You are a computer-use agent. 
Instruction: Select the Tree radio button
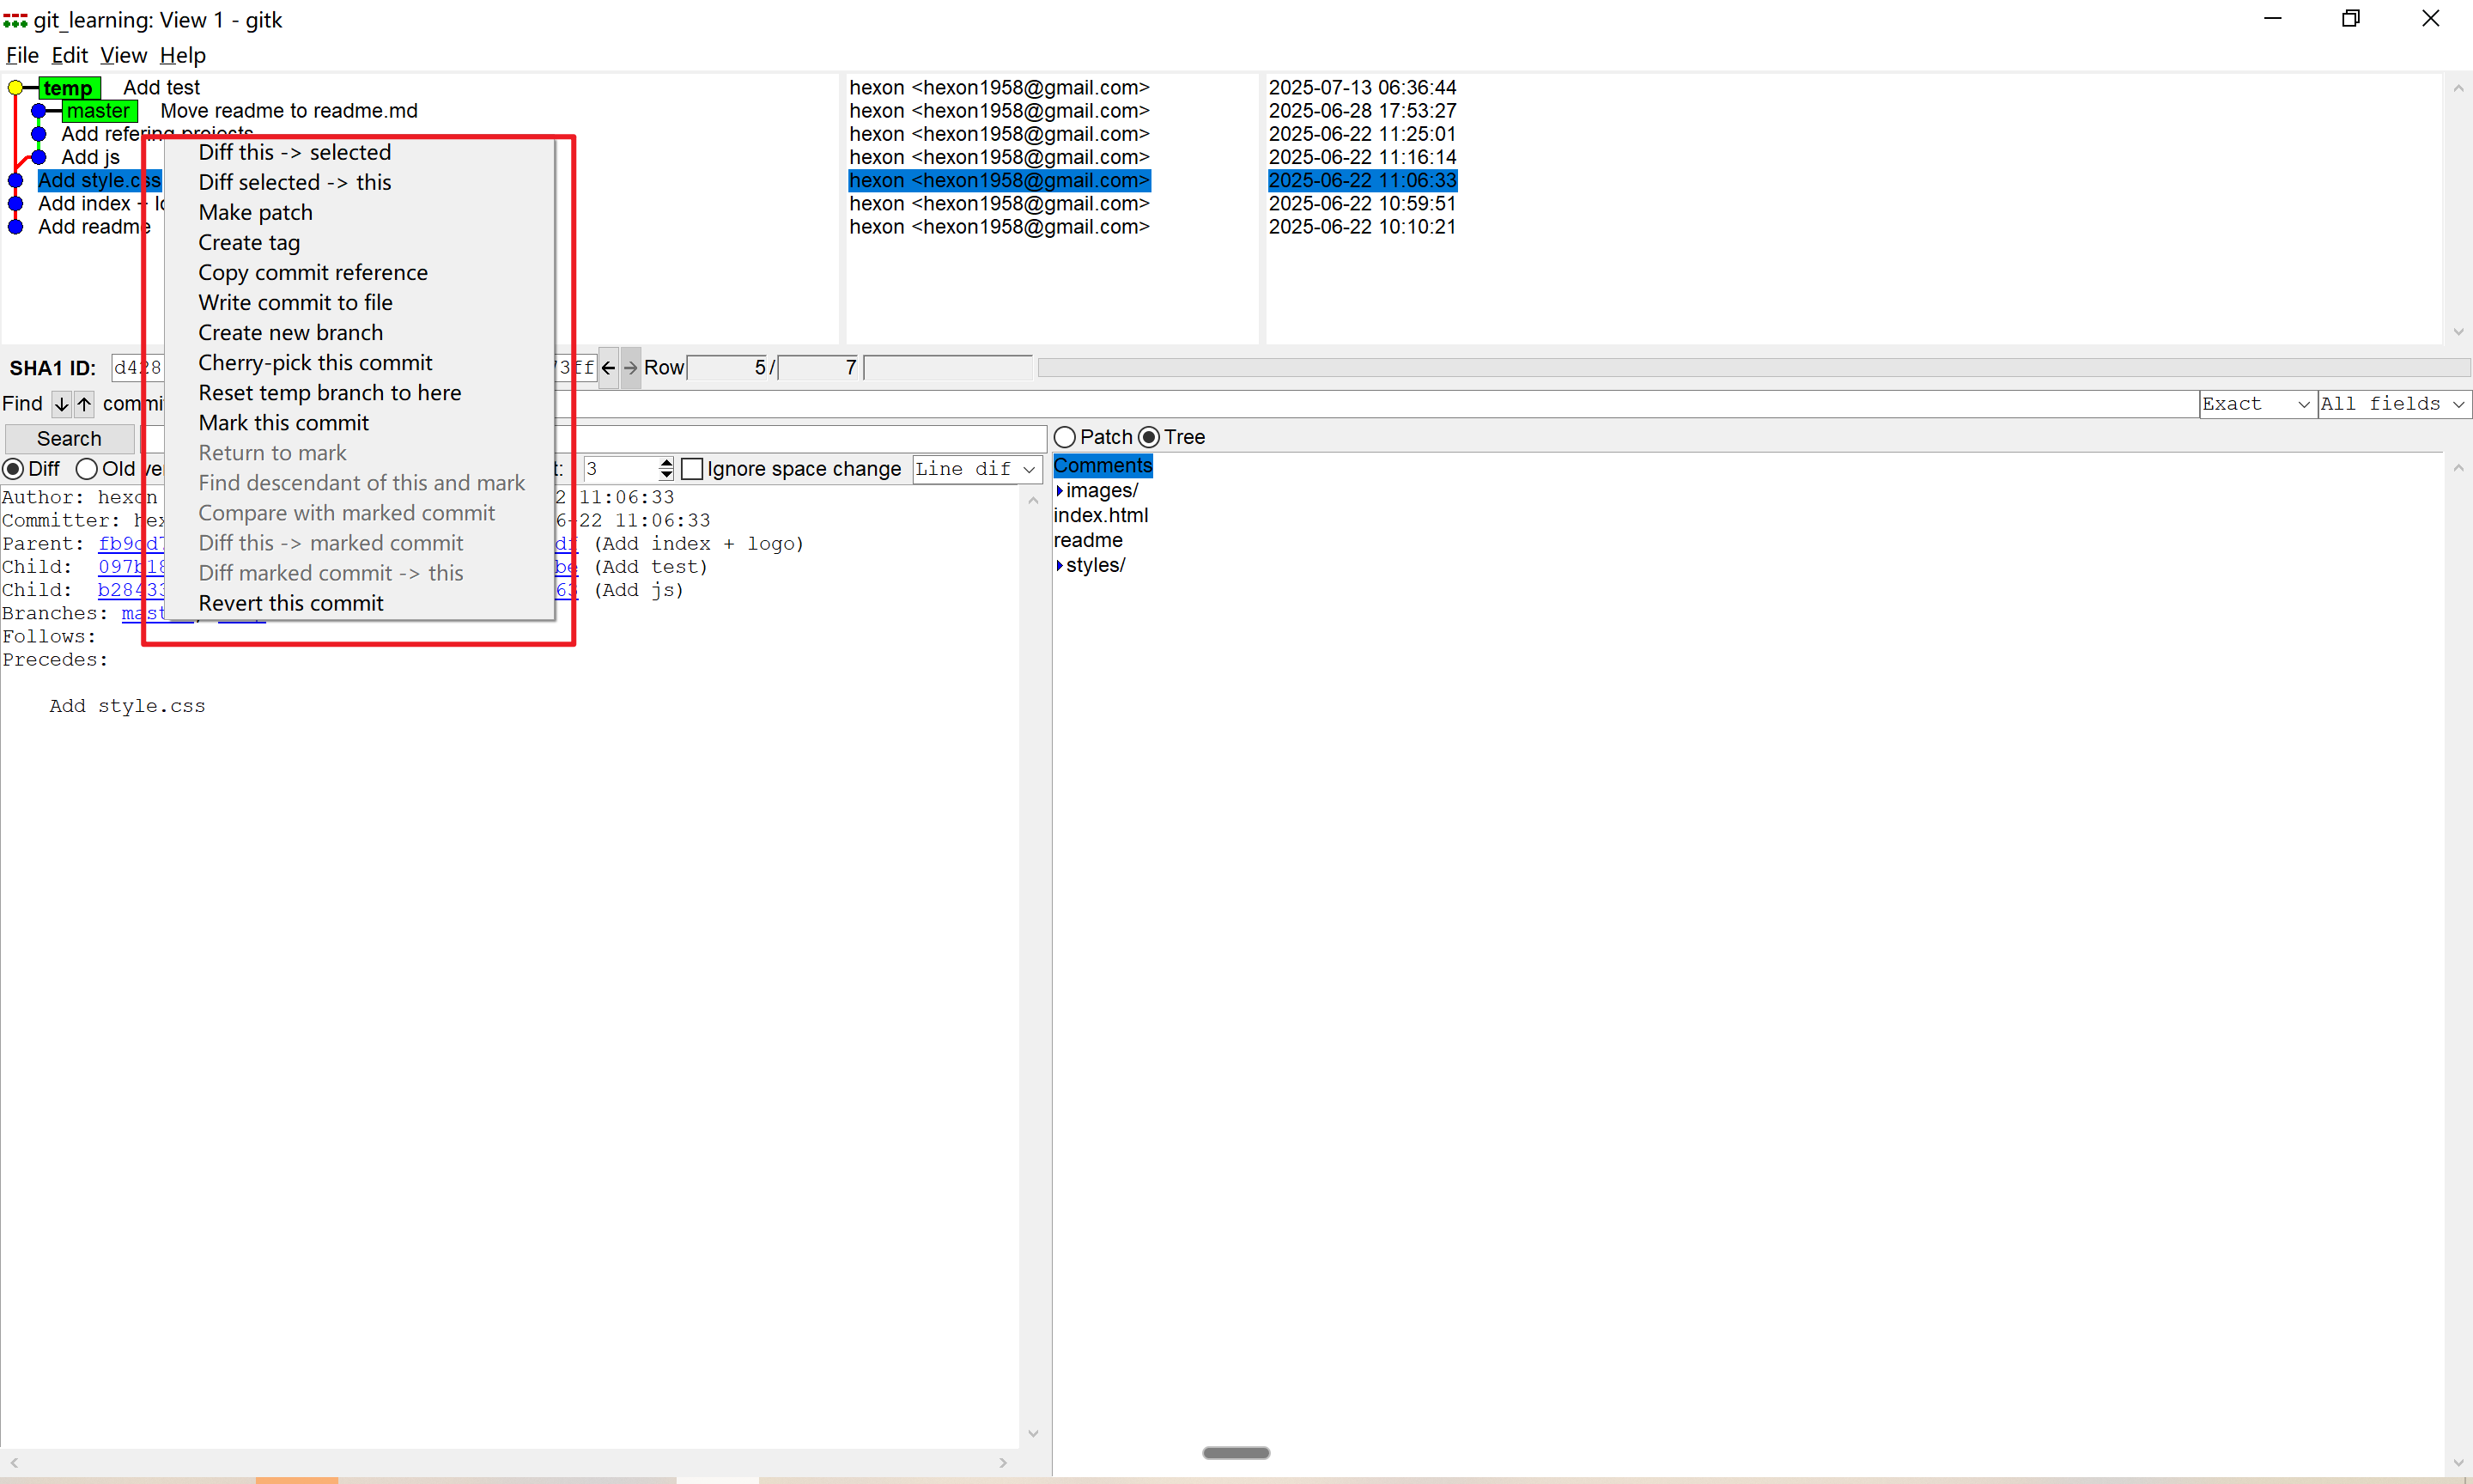(x=1150, y=437)
